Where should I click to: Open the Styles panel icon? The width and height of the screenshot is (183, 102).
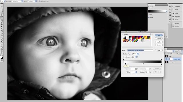point(173,19)
